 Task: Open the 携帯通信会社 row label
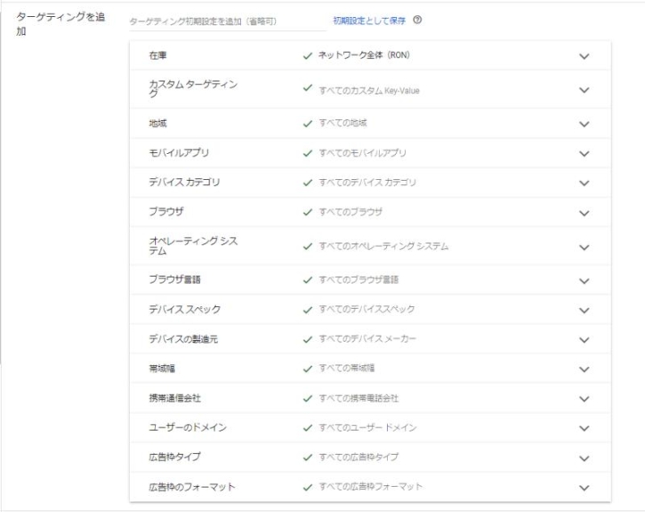(175, 398)
